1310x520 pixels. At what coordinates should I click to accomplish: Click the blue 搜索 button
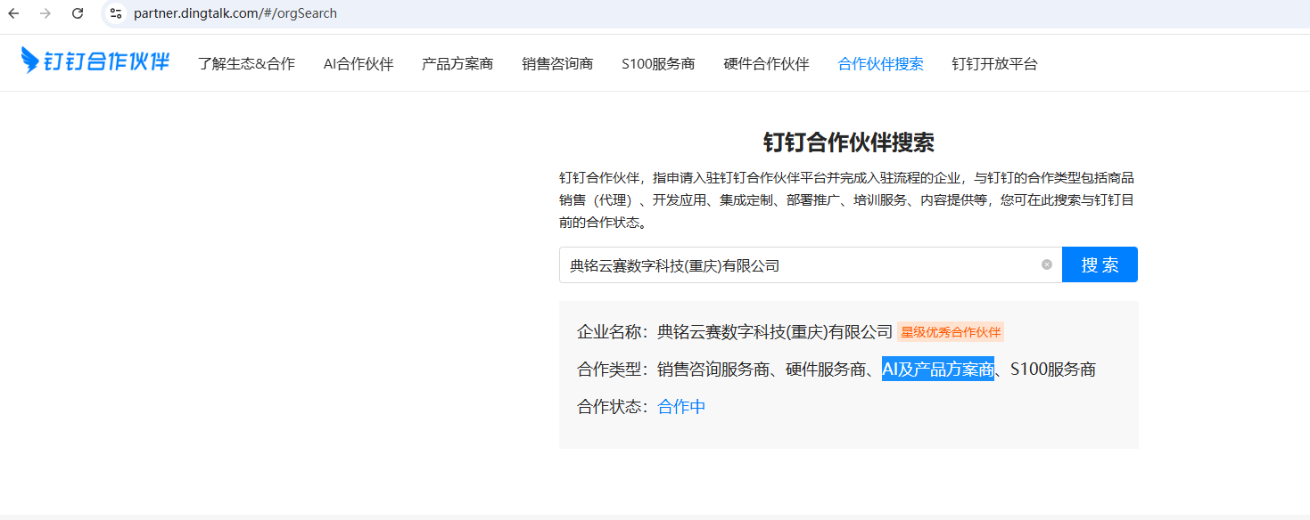(1100, 264)
